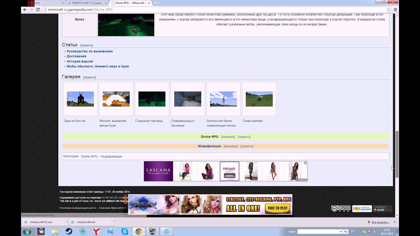Edit the Галерея section via править
Viewport: 420px width, 236px height.
point(90,77)
